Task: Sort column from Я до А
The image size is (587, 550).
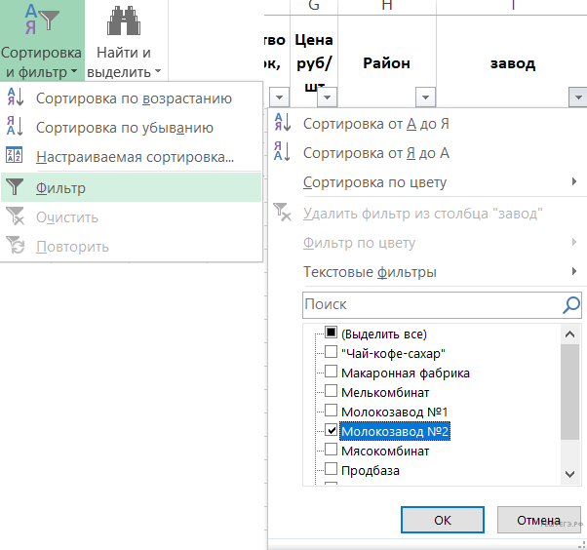Action: [375, 153]
